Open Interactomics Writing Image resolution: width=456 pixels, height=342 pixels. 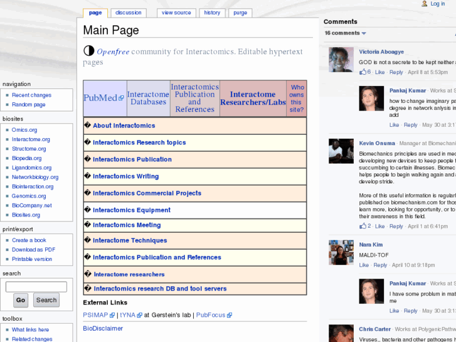tap(126, 176)
